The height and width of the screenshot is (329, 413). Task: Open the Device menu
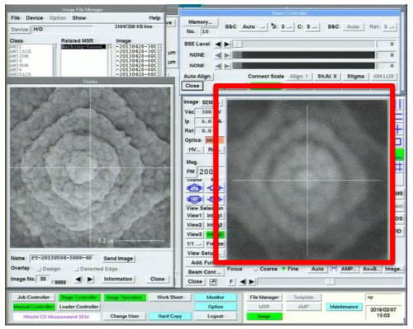pos(35,18)
